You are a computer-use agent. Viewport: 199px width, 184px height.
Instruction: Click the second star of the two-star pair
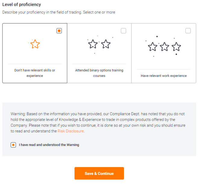(x=106, y=44)
